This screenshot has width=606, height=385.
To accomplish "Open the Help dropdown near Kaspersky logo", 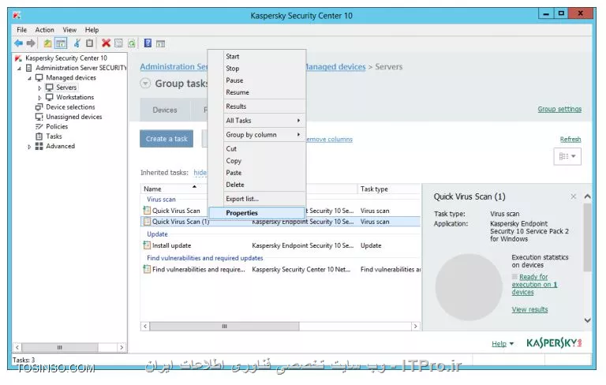I will (x=503, y=344).
